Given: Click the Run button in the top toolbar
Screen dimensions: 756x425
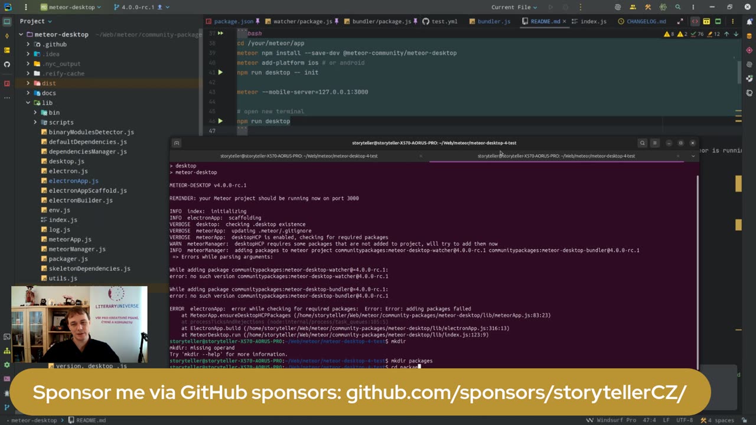Looking at the screenshot, I should [550, 7].
